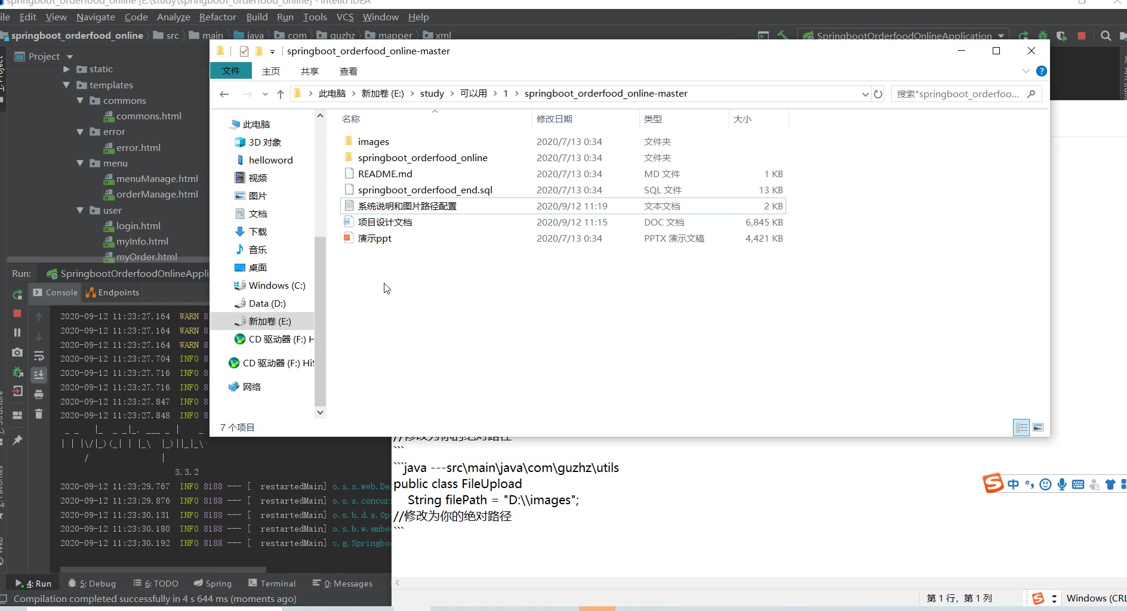The height and width of the screenshot is (611, 1127).
Task: Open recent locations dropdown arrow in Explorer
Action: pos(265,94)
